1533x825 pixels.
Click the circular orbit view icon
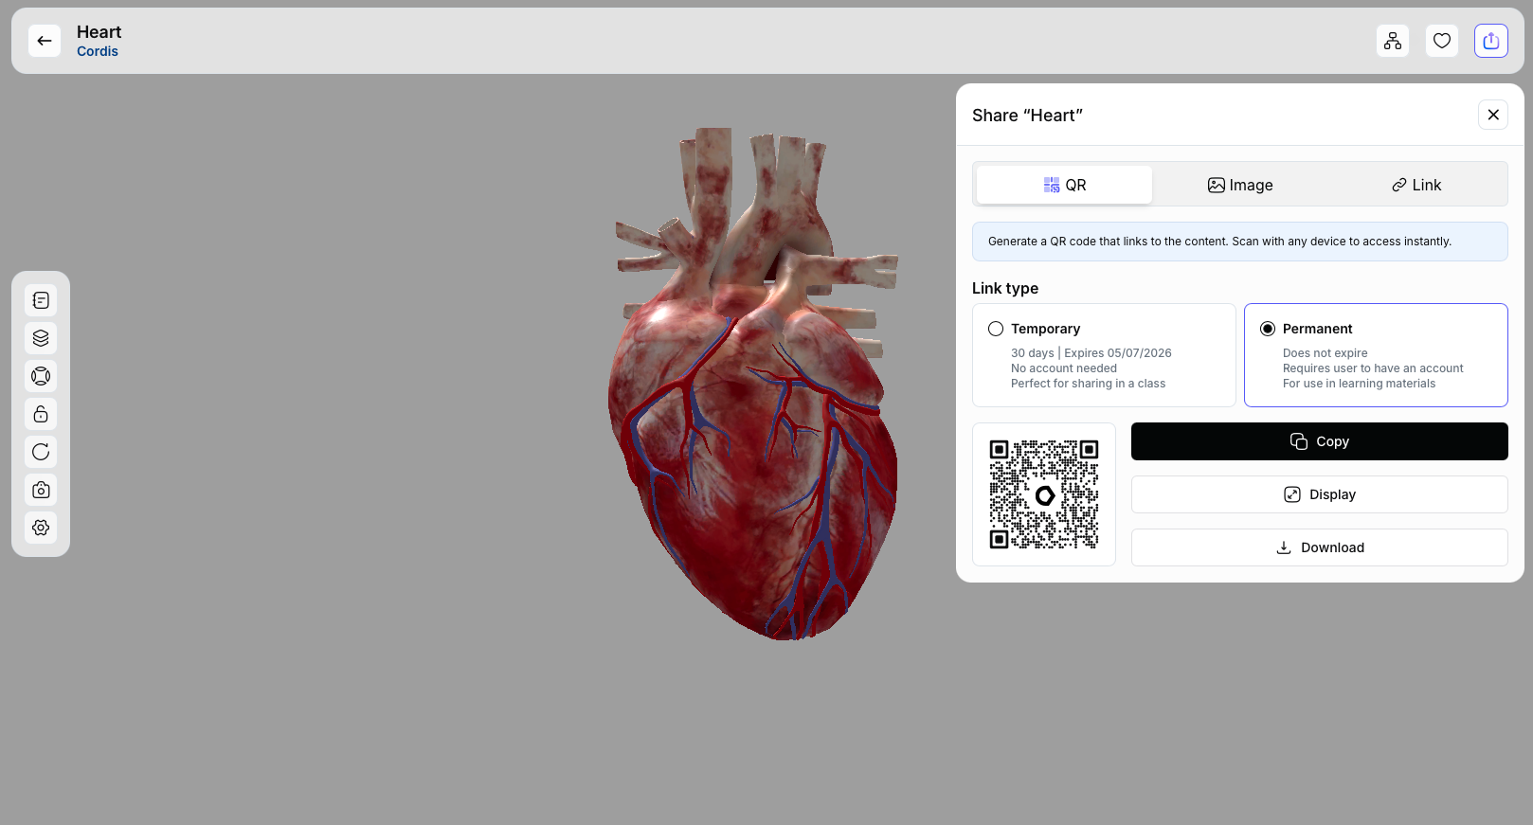pyautogui.click(x=41, y=376)
